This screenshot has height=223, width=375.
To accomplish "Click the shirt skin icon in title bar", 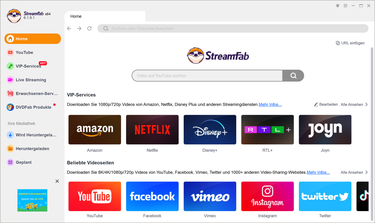I will point(338,6).
